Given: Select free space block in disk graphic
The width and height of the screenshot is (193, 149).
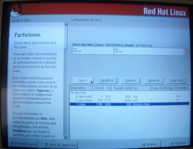Looking at the screenshot, I should [185, 52].
